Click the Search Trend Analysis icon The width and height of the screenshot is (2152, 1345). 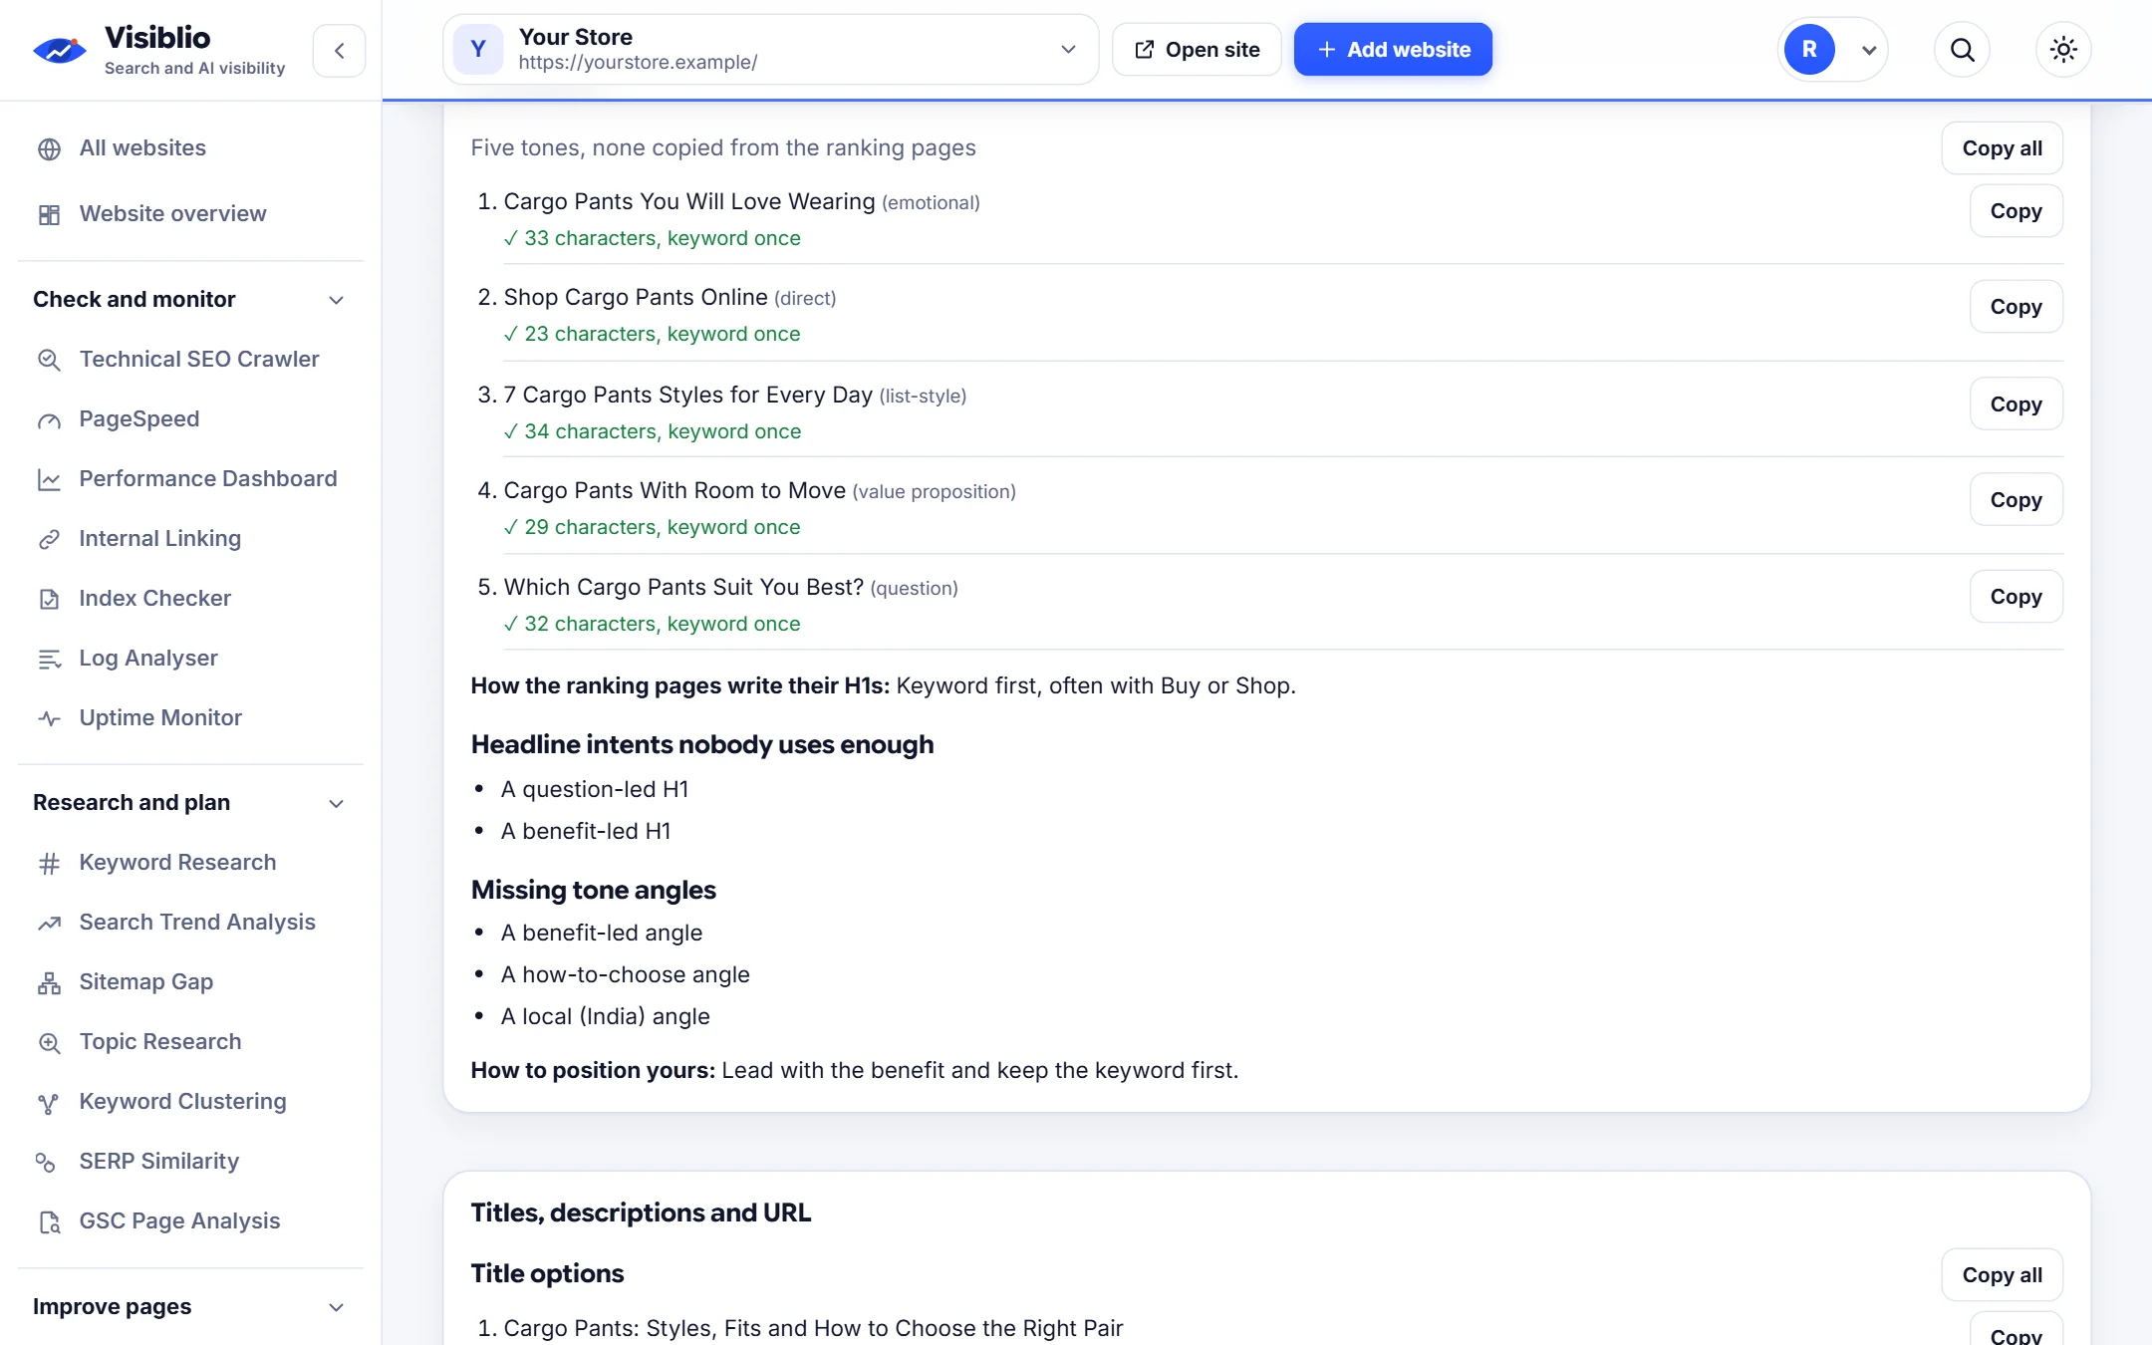49,924
